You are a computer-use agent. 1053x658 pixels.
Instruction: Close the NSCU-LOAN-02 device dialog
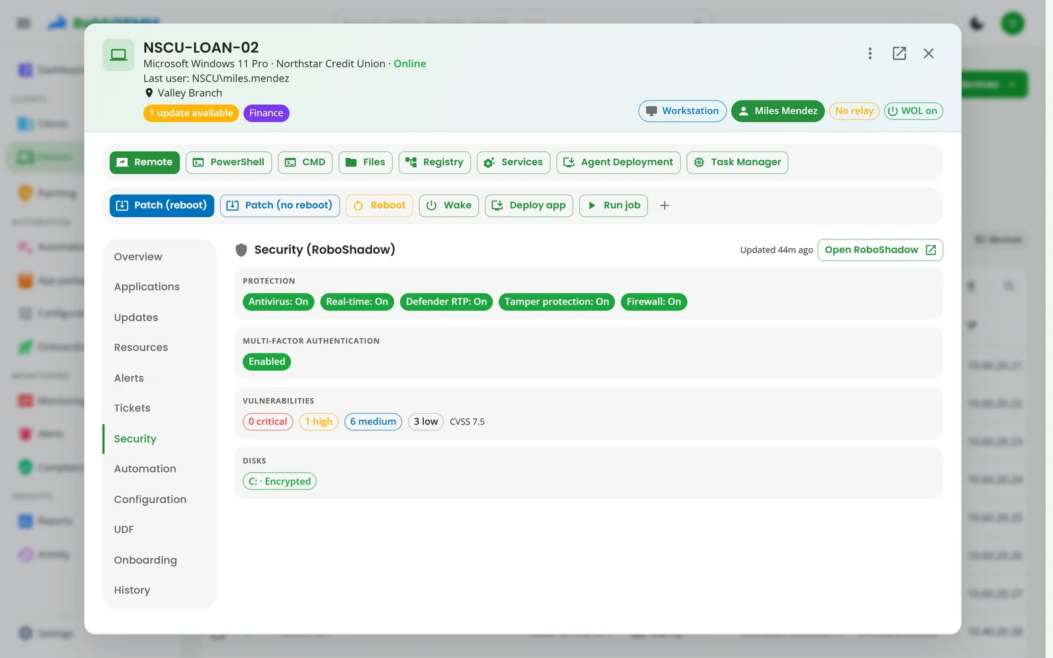(929, 53)
